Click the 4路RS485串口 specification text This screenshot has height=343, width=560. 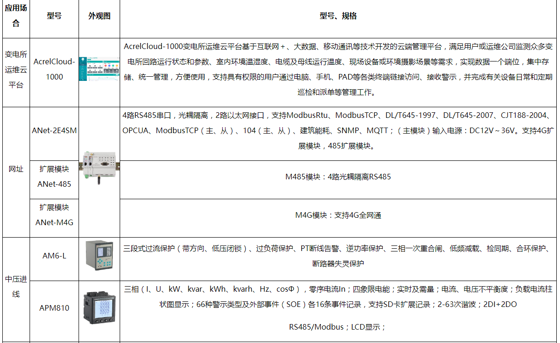338,130
